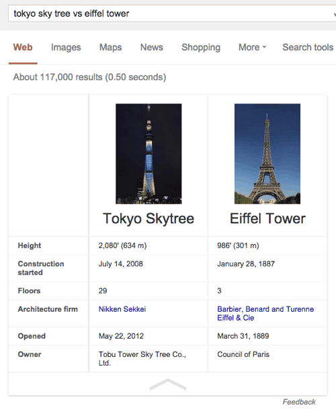This screenshot has width=336, height=412.
Task: Go to the News tab
Action: (152, 47)
